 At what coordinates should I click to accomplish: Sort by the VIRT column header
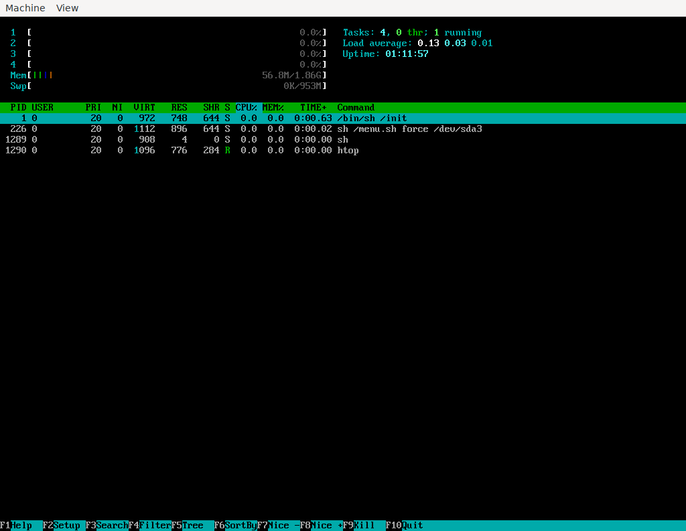145,108
